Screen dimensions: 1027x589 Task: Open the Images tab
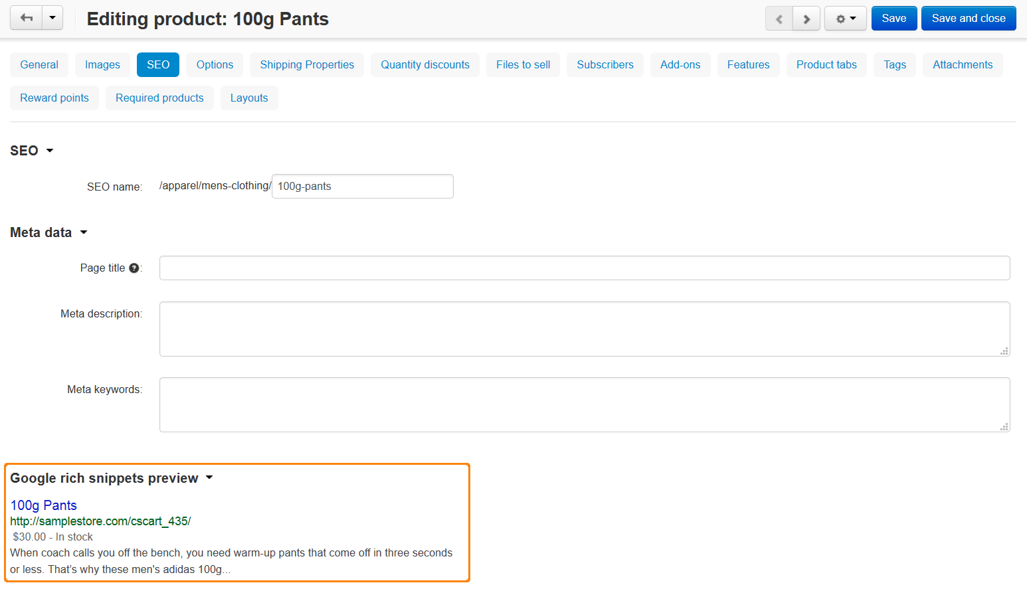pyautogui.click(x=102, y=64)
